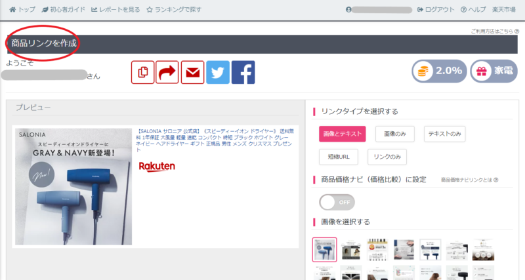This screenshot has width=525, height=280.
Task: Select the 画像のみ link type
Action: click(x=395, y=134)
